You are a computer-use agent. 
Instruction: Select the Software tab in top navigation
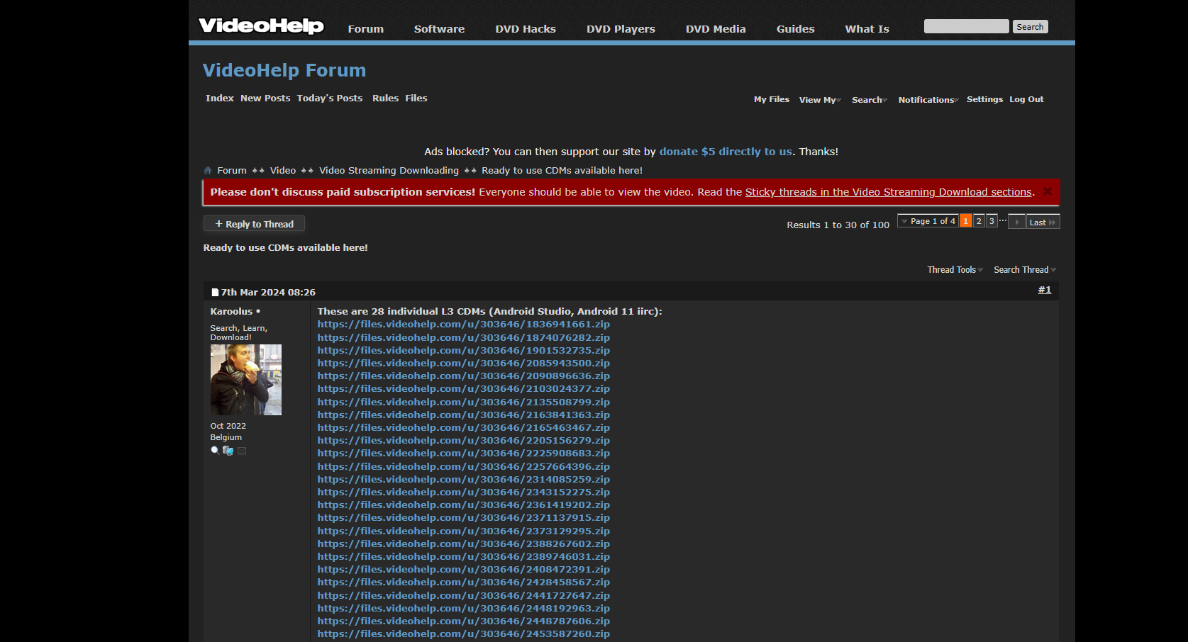click(439, 29)
